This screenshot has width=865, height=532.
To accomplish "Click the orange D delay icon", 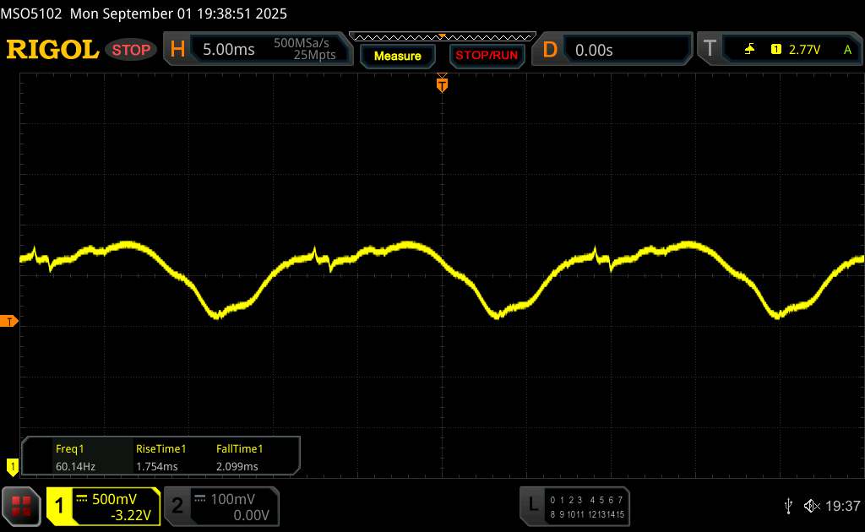I will click(x=549, y=50).
